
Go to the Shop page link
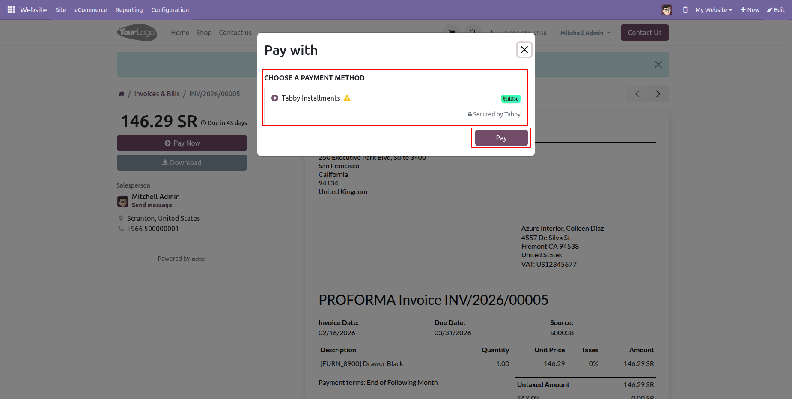(x=204, y=33)
